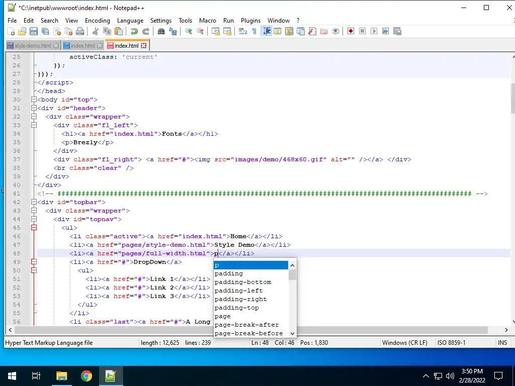This screenshot has height=386, width=515.
Task: Undo the last edit with green arrow
Action: [134, 31]
